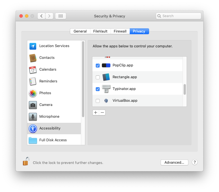Click the Reminders list icon
Viewport: 219px width, 192px height.
(33, 82)
